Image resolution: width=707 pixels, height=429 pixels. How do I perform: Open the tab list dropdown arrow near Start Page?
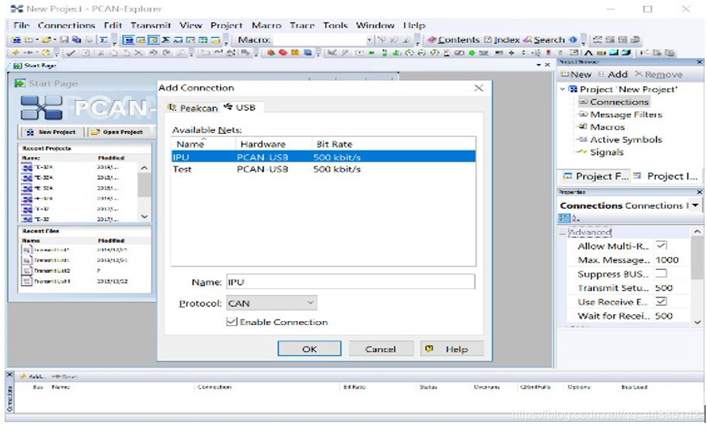[x=538, y=65]
